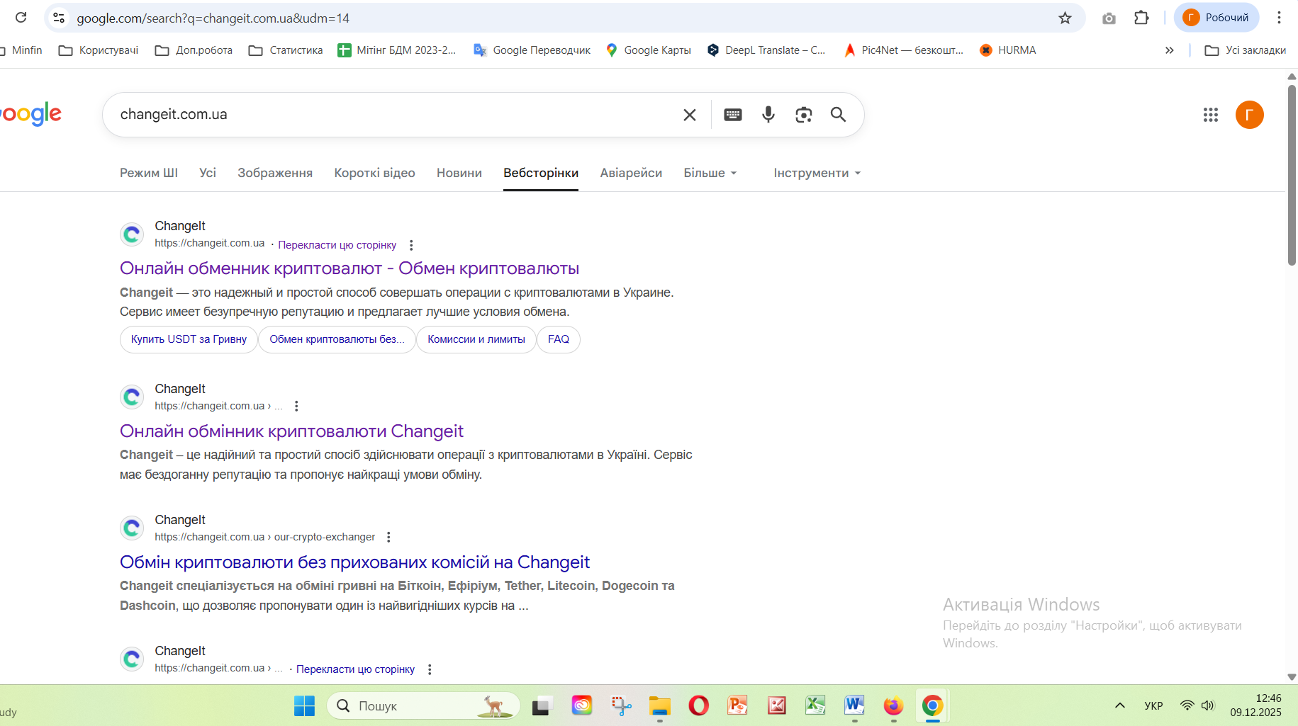The width and height of the screenshot is (1298, 726).
Task: Search by image with Lens icon
Action: click(x=803, y=115)
